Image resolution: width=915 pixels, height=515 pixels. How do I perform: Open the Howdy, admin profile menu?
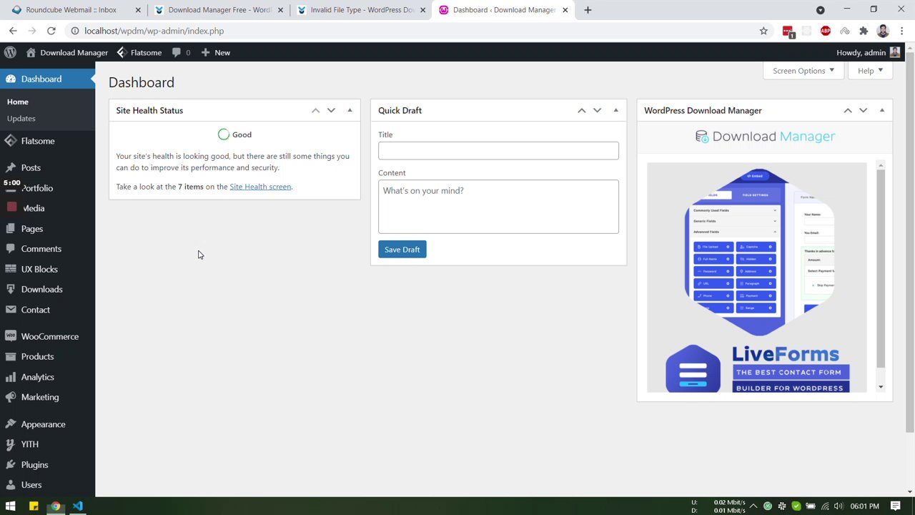point(868,52)
